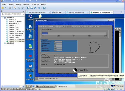The width and height of the screenshot is (125, 91).
Task: Click the Unity mode toolbar icon
Action: [39, 8]
